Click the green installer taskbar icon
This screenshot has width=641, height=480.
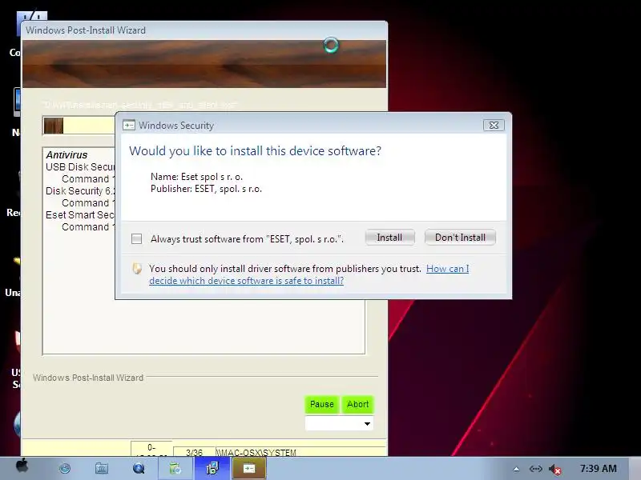(175, 468)
